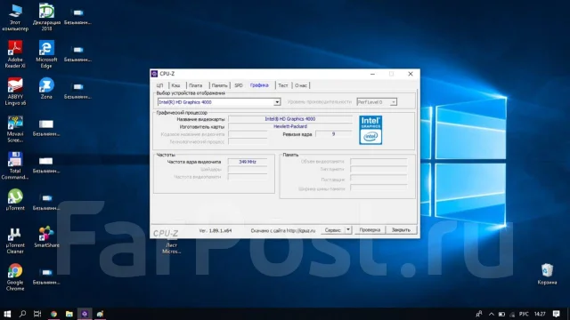Image resolution: width=570 pixels, height=320 pixels.
Task: Expand the Сервис button dropdown arrow
Action: point(348,230)
